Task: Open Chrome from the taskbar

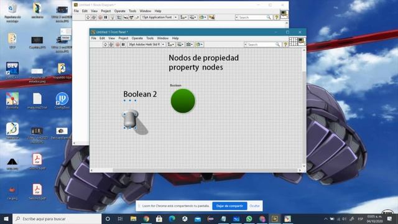Action: 146,218
